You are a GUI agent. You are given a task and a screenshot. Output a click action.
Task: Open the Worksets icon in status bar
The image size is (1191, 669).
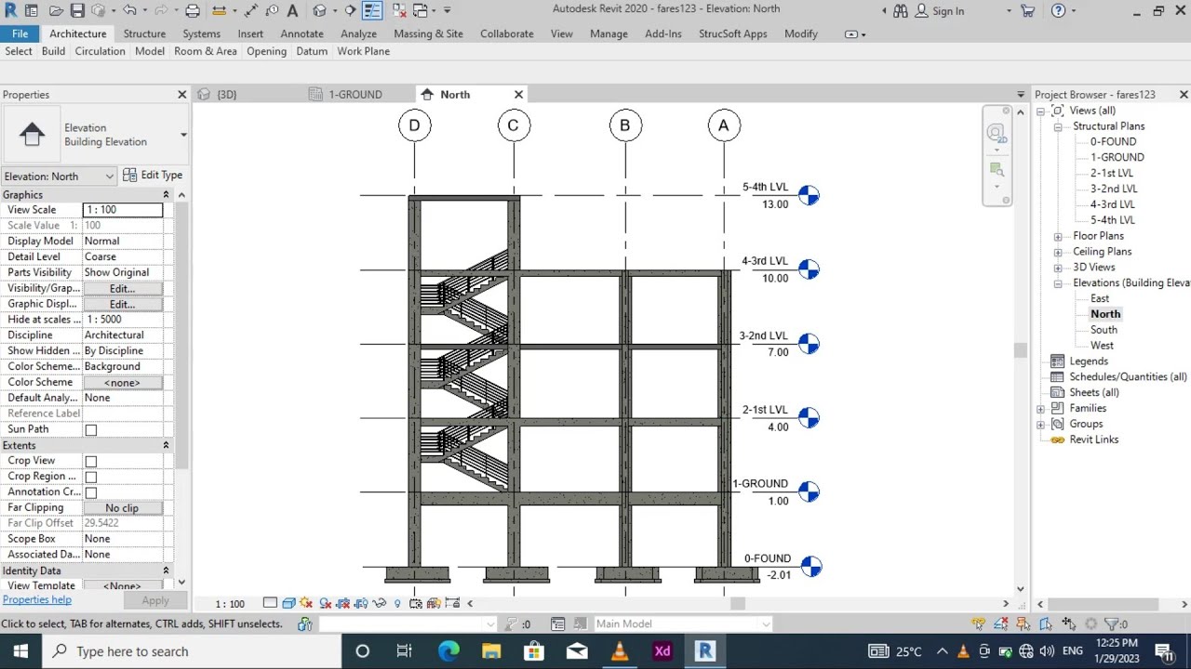click(304, 623)
